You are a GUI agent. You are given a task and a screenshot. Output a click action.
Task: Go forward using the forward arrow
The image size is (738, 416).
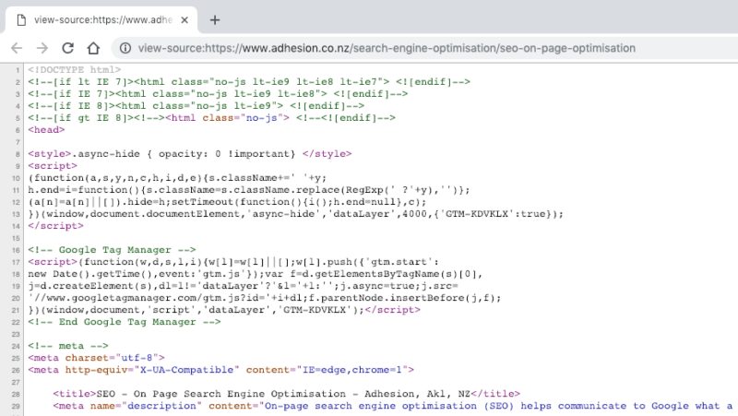point(42,48)
